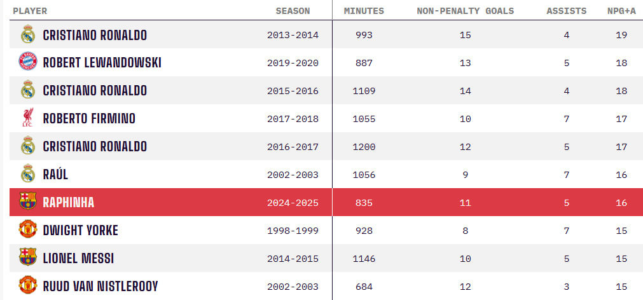Click the Bayern Munich crest next to Lewandowski
The width and height of the screenshot is (643, 300).
(28, 62)
